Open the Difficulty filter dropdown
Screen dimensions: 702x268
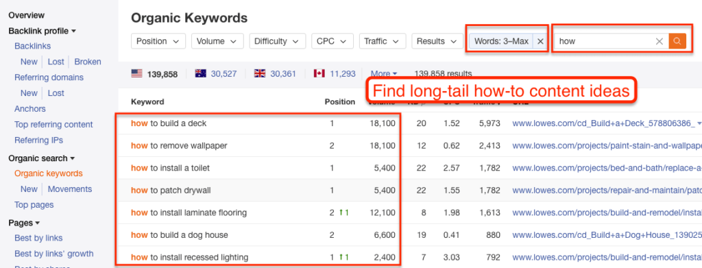click(x=278, y=41)
